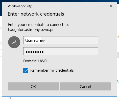The image size is (119, 99).
Task: Click the white checkmark inside blue checkbox
Action: click(x=26, y=71)
